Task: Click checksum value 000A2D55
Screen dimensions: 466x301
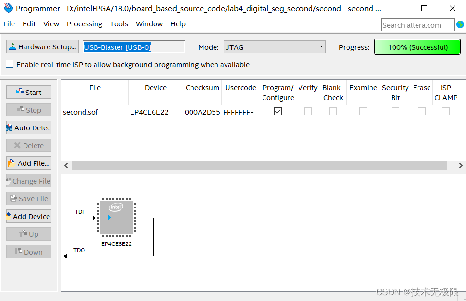Action: pyautogui.click(x=203, y=112)
